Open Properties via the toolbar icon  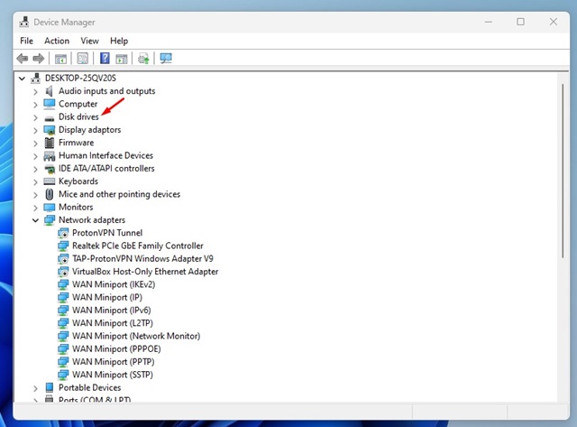click(83, 58)
